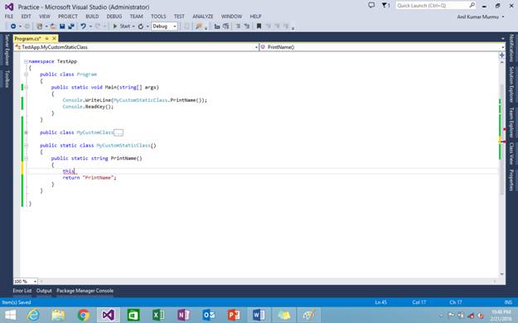The width and height of the screenshot is (518, 323).
Task: Open the Team Explorer side tab
Action: click(511, 123)
